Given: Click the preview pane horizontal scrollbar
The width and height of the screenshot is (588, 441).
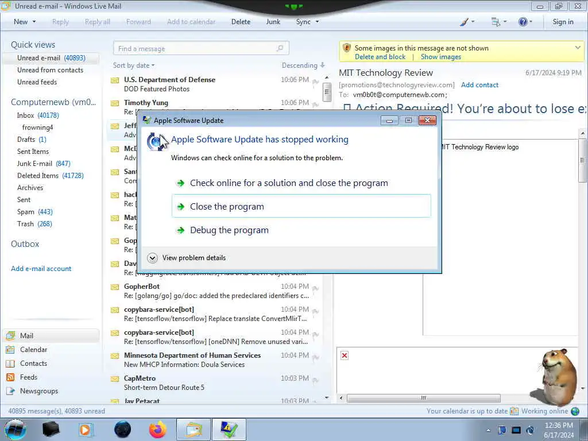Looking at the screenshot, I should pos(423,398).
